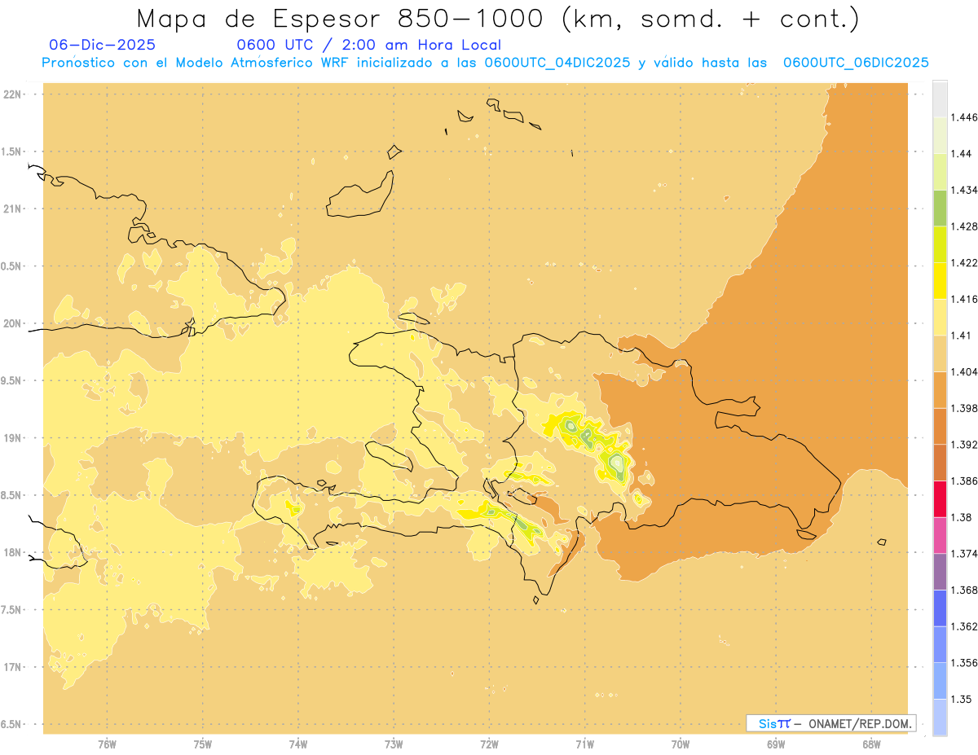Click the 20N latitude label
This screenshot has height=755, width=978.
[13, 323]
